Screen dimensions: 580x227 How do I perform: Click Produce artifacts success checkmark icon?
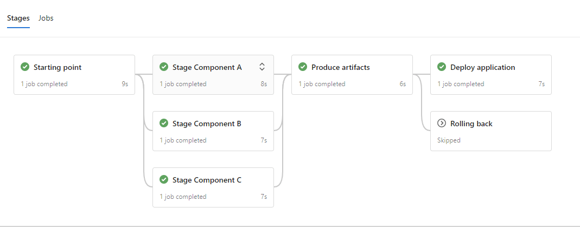click(302, 67)
